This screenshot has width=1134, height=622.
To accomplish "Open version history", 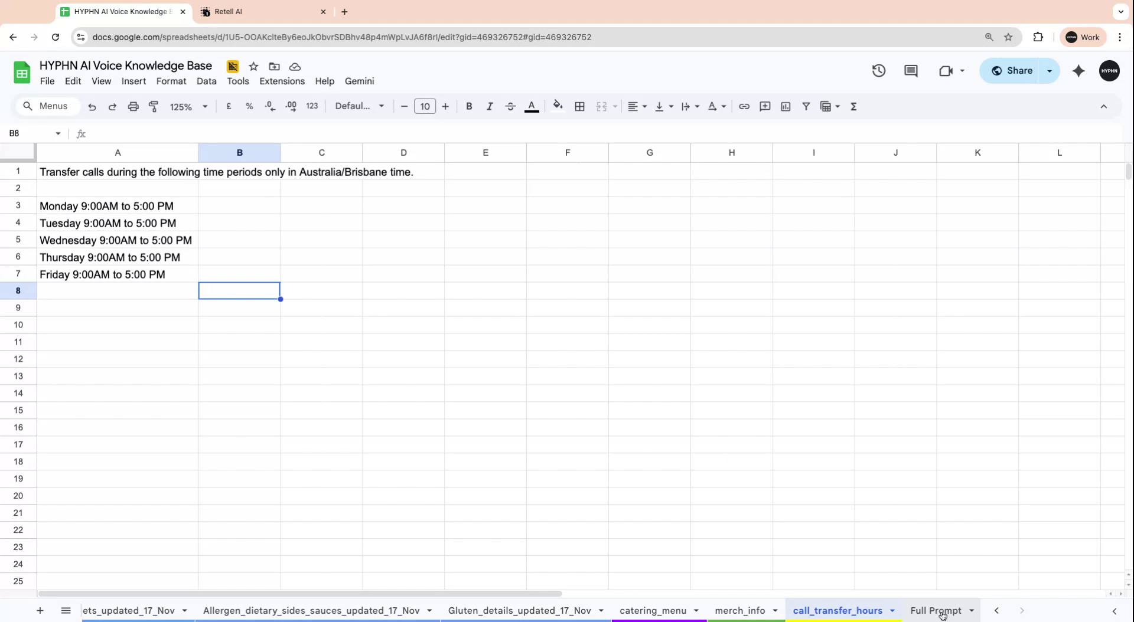I will click(x=878, y=70).
